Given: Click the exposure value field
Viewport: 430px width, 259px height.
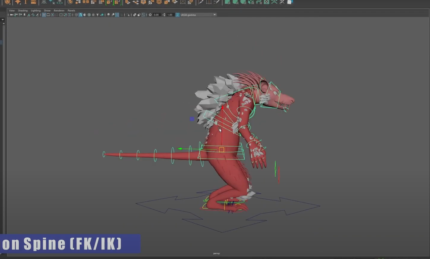Looking at the screenshot, I should [156, 15].
